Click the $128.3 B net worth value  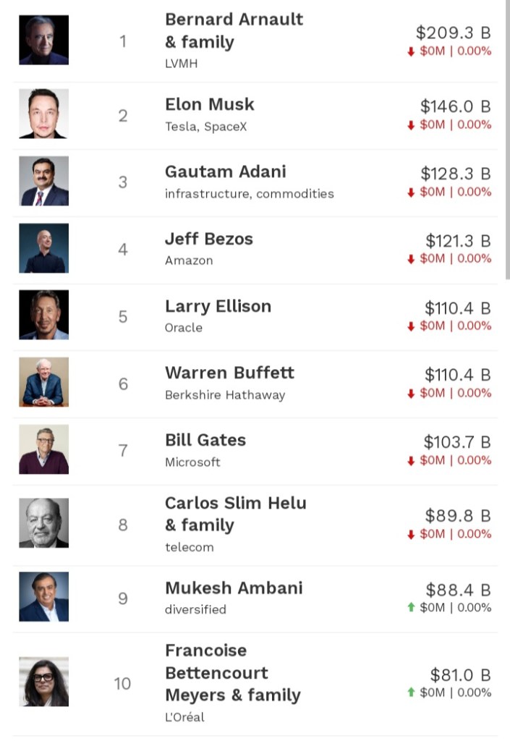coord(456,174)
